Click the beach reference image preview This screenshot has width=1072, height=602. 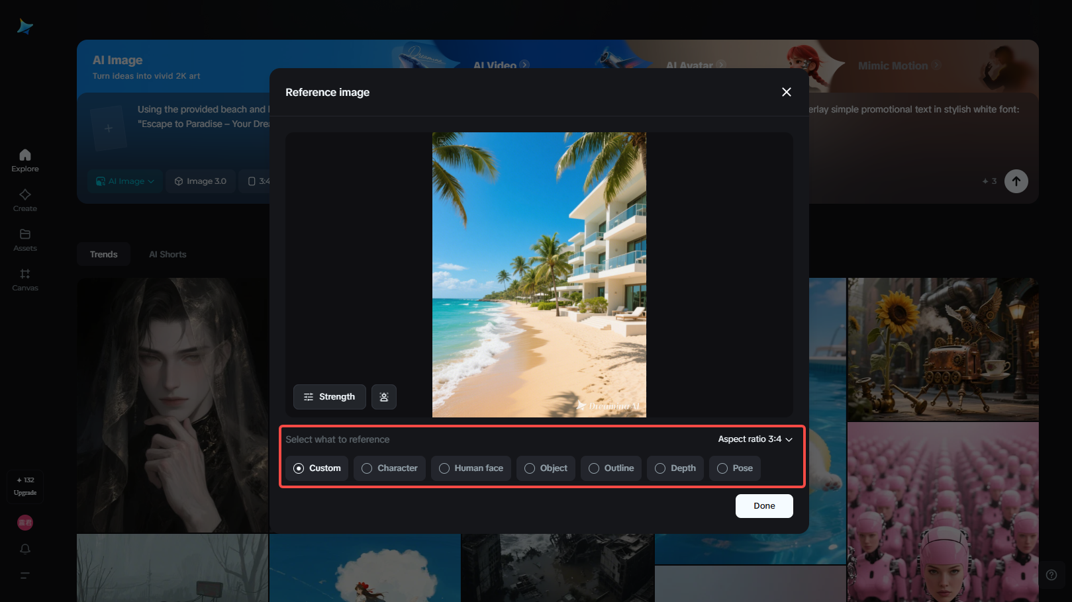(539, 275)
